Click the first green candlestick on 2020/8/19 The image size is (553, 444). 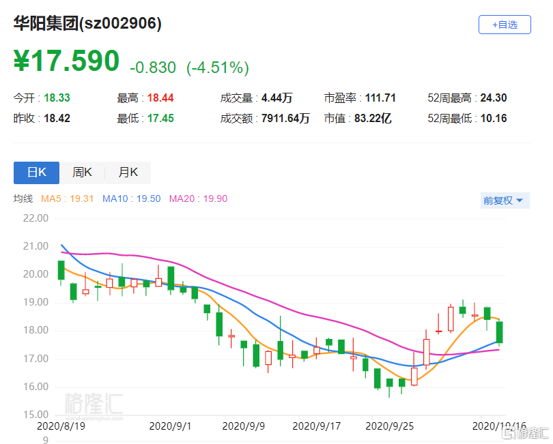(61, 270)
